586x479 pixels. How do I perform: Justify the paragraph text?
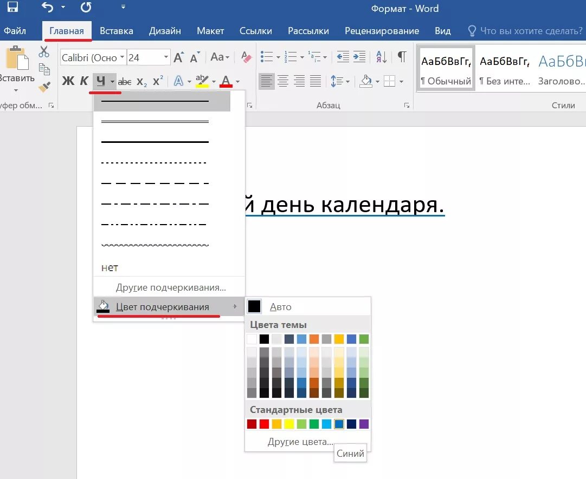tap(315, 81)
